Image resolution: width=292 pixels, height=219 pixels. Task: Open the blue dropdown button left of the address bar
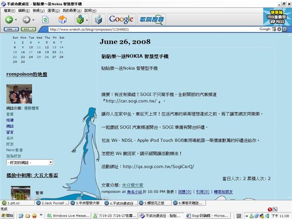[x=11, y=29]
